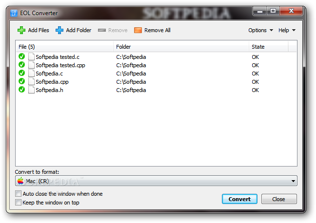Click the Mac (CR) format text
316x223 pixels.
pos(38,181)
